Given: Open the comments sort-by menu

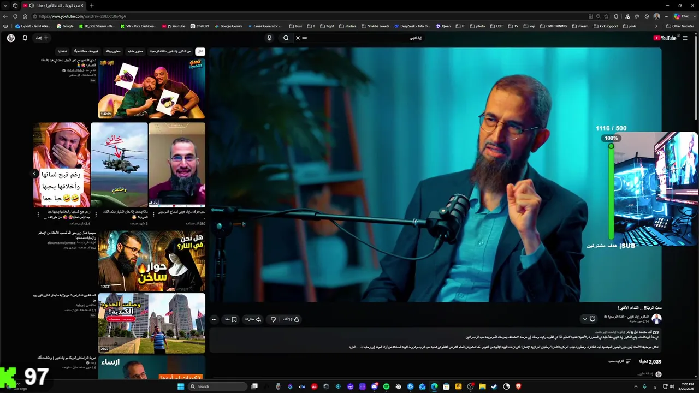Looking at the screenshot, I should (x=620, y=361).
